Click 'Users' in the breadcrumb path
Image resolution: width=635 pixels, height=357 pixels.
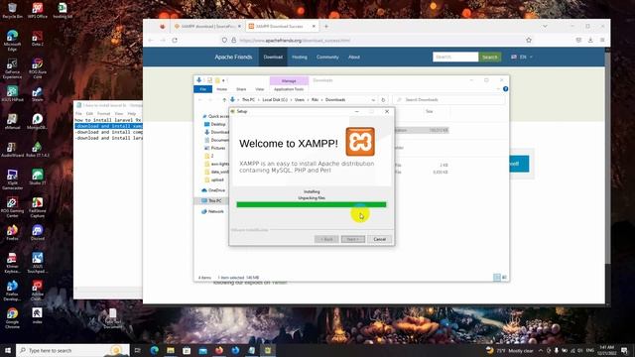tap(300, 99)
